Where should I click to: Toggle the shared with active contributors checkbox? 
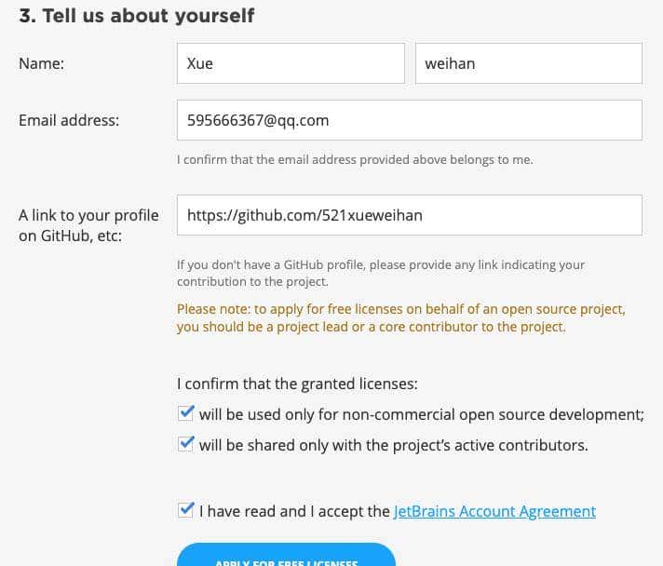[186, 444]
